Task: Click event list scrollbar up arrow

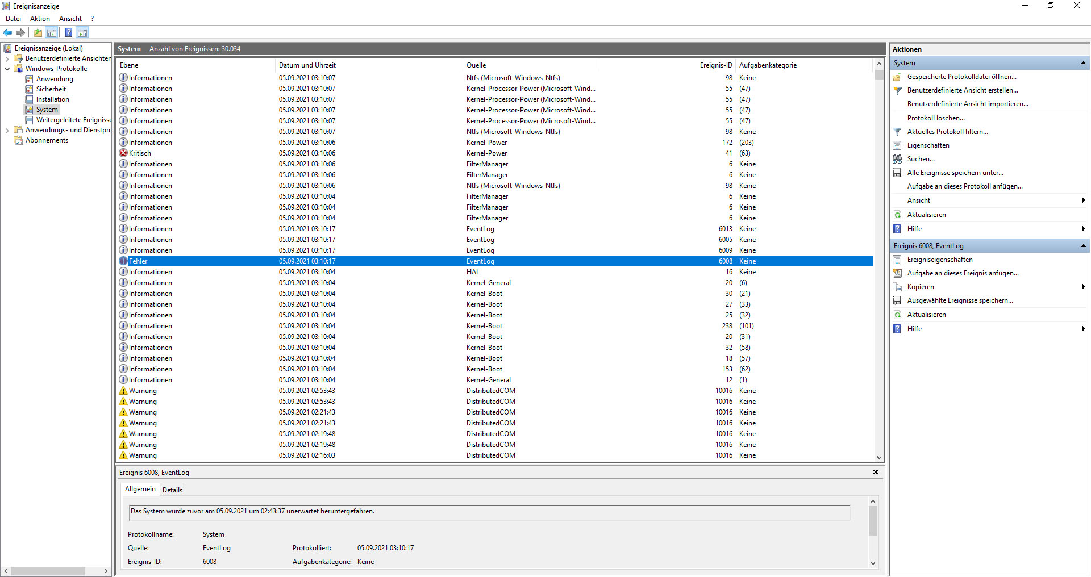Action: 879,64
